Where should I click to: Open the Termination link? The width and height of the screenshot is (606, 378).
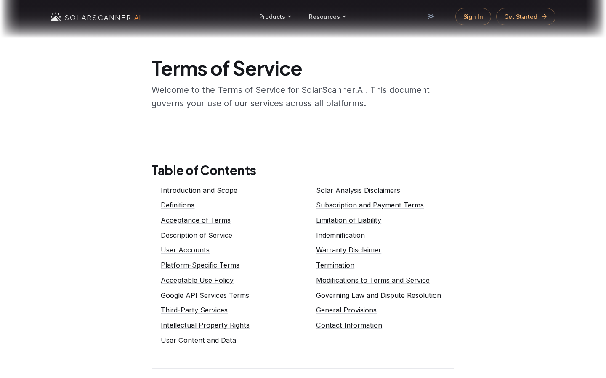click(335, 265)
